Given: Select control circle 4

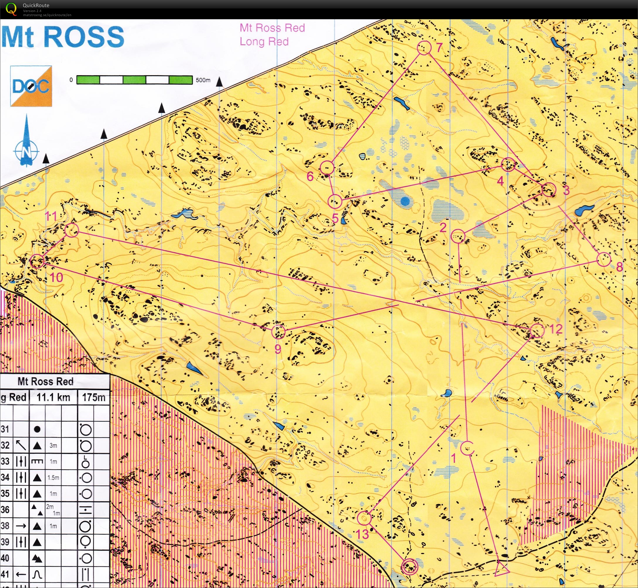Looking at the screenshot, I should [x=508, y=164].
